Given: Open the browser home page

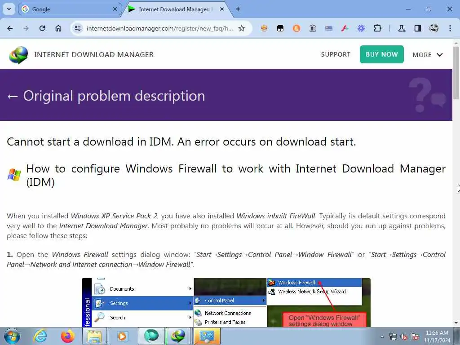Looking at the screenshot, I should click(58, 28).
